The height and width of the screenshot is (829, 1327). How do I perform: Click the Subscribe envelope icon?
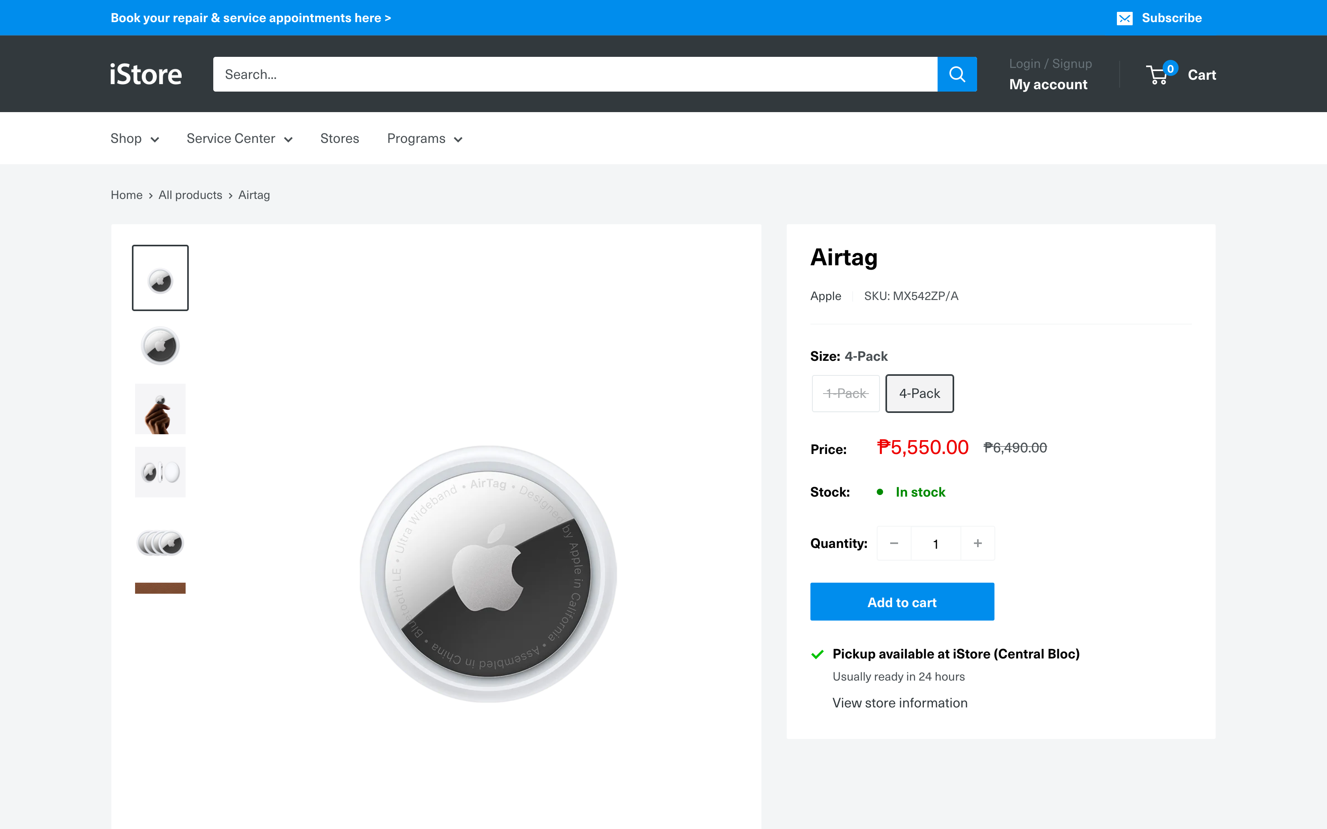pos(1125,17)
